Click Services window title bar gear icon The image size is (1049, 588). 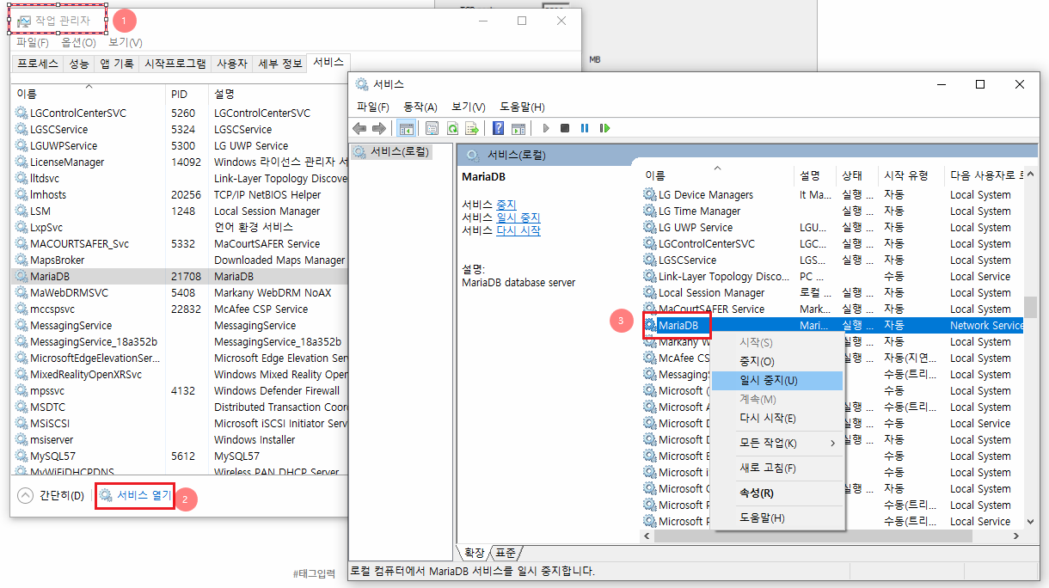click(361, 84)
